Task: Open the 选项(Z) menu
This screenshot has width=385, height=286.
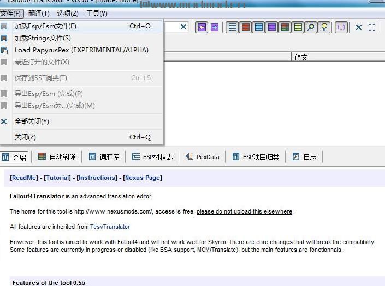Action: [68, 14]
